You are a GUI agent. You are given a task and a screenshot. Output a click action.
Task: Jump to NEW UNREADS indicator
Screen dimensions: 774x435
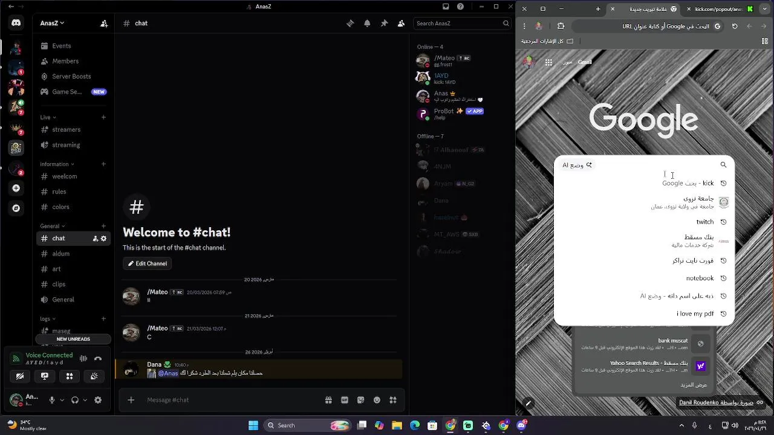[73, 339]
